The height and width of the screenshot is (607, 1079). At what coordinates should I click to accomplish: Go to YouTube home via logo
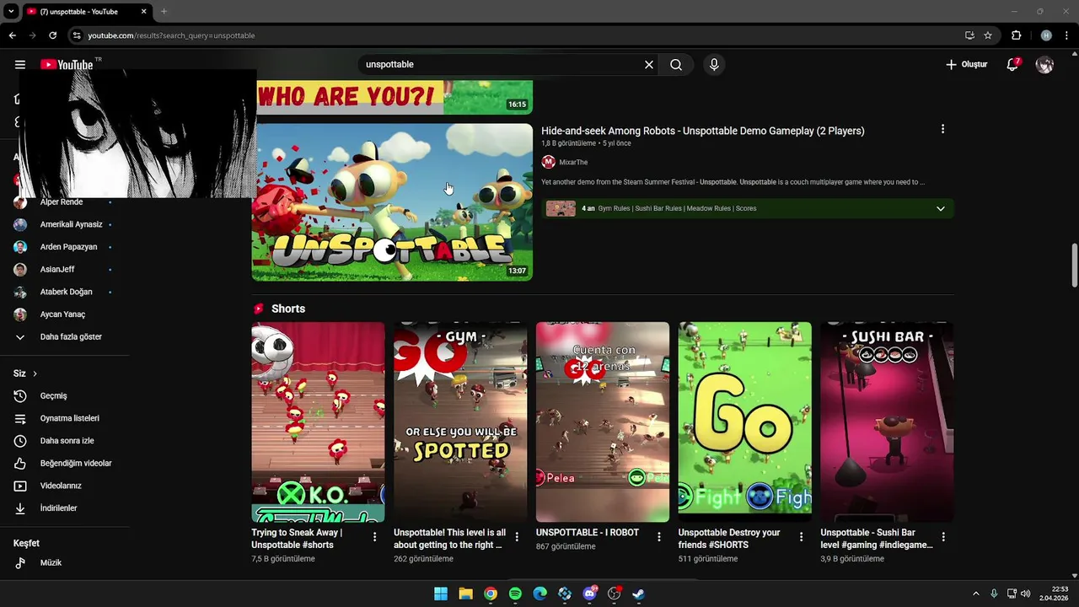tap(67, 64)
